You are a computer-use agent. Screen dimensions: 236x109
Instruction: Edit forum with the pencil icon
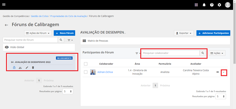[x=27, y=68]
